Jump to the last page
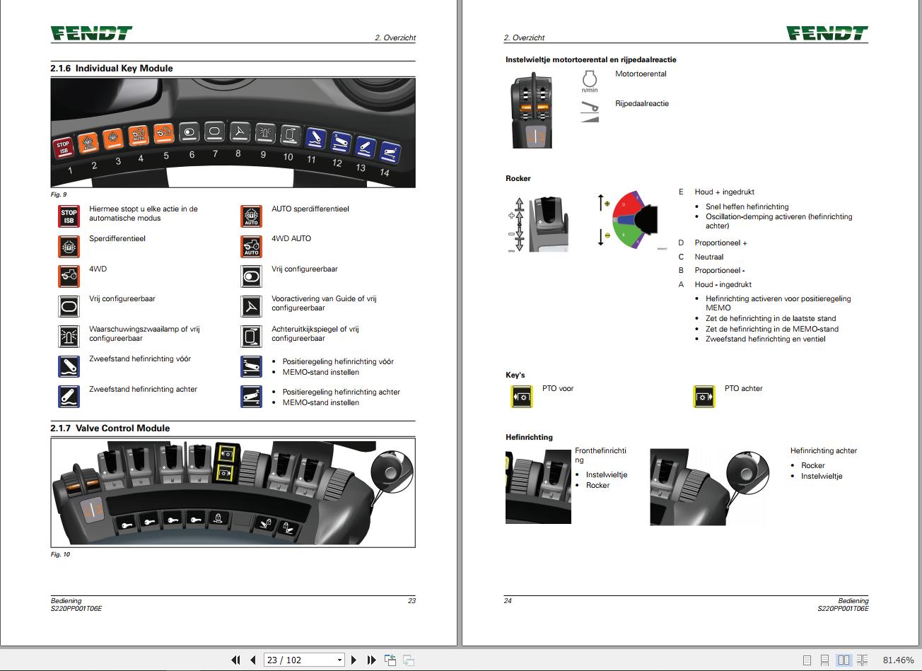Viewport: 922px width, 671px height. tap(371, 660)
